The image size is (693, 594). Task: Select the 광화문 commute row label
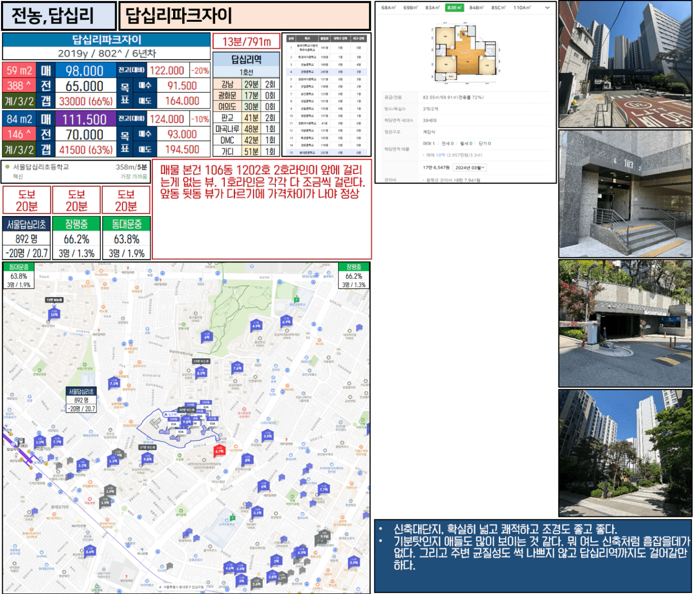click(227, 95)
